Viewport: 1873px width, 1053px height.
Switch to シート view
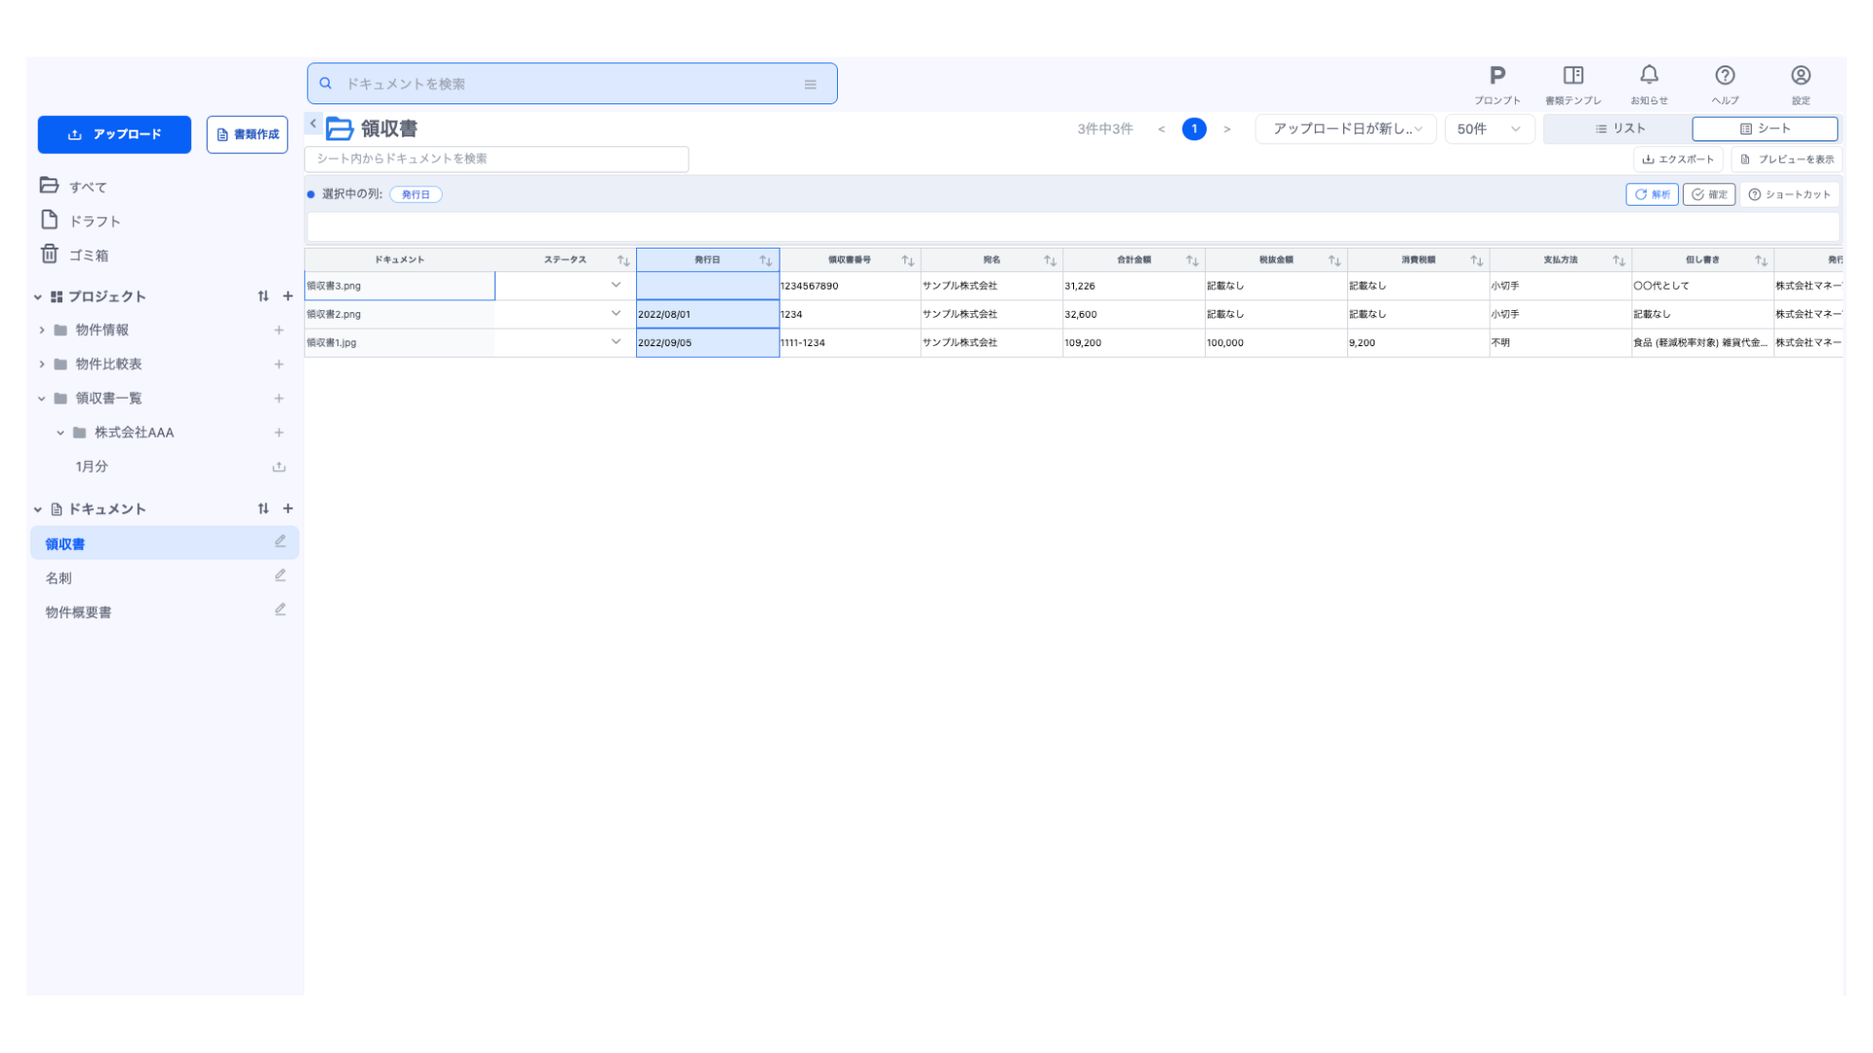click(1764, 129)
